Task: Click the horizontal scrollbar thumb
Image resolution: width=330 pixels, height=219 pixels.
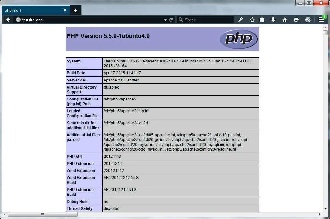Action: tap(43, 214)
